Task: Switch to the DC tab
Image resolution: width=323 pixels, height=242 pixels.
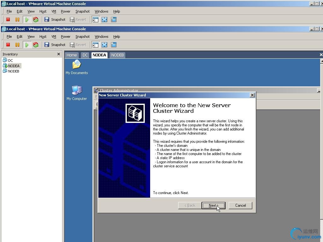Action: (85, 55)
